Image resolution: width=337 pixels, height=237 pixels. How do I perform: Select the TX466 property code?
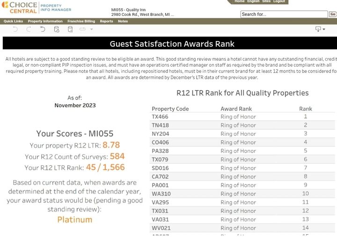pos(160,117)
